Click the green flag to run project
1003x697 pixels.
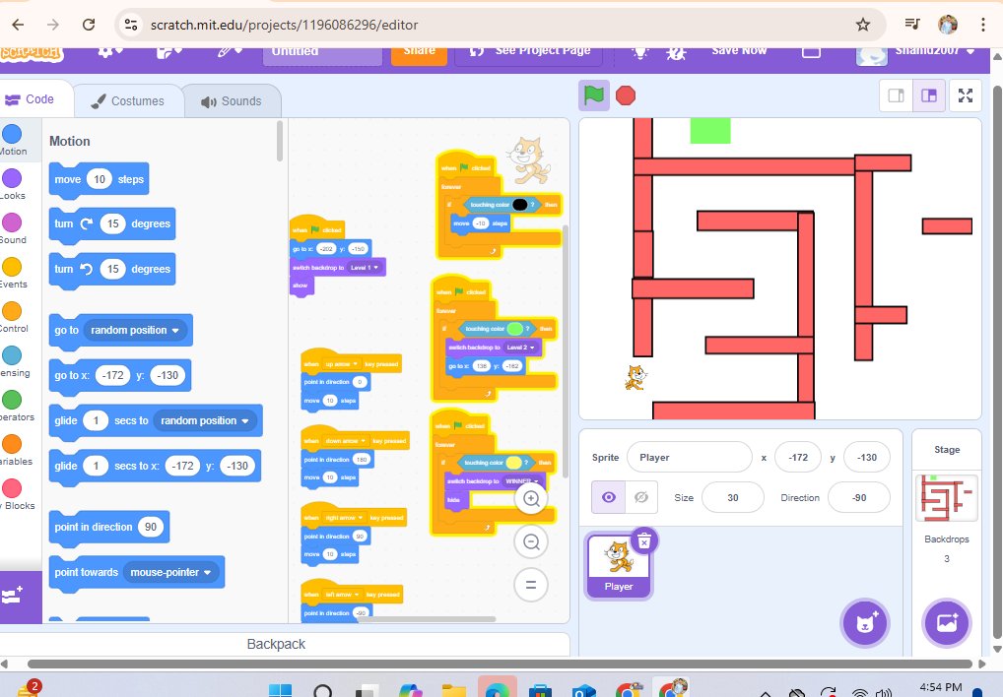click(x=593, y=95)
